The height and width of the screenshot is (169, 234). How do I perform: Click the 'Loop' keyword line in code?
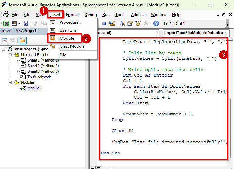(117, 120)
